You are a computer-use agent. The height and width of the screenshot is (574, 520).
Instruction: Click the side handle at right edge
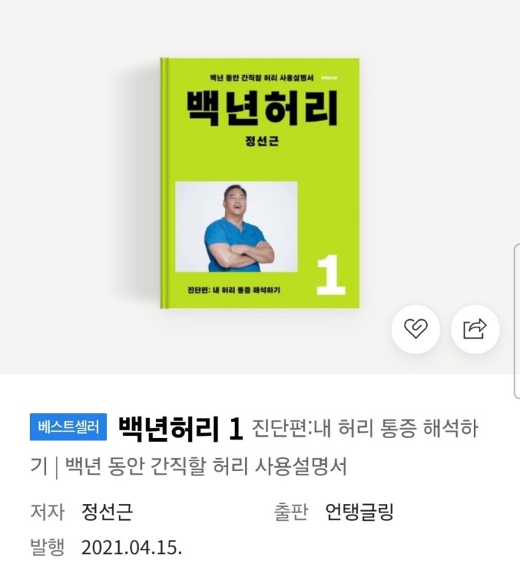tap(517, 321)
